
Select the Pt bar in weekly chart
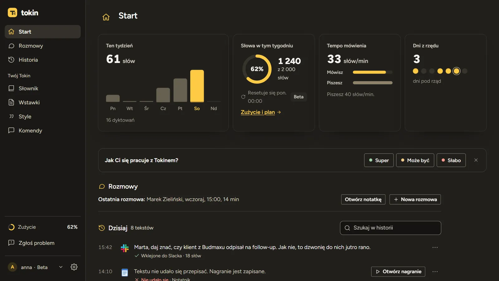[x=180, y=90]
